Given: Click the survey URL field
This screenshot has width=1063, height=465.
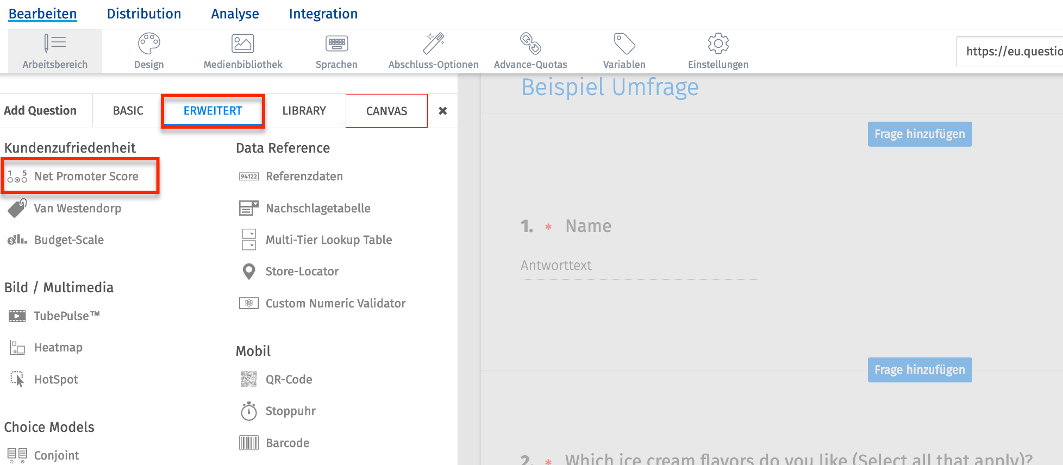Looking at the screenshot, I should click(1011, 52).
